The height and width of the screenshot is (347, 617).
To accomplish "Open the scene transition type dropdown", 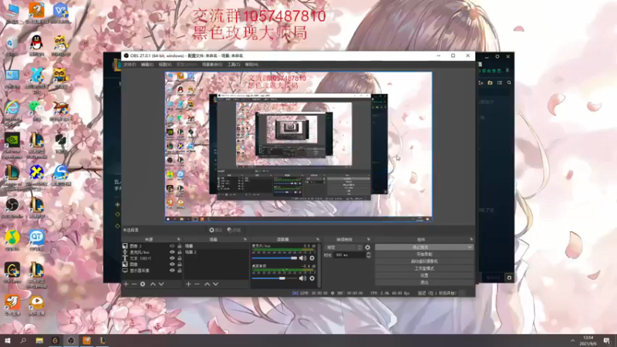I will click(344, 248).
